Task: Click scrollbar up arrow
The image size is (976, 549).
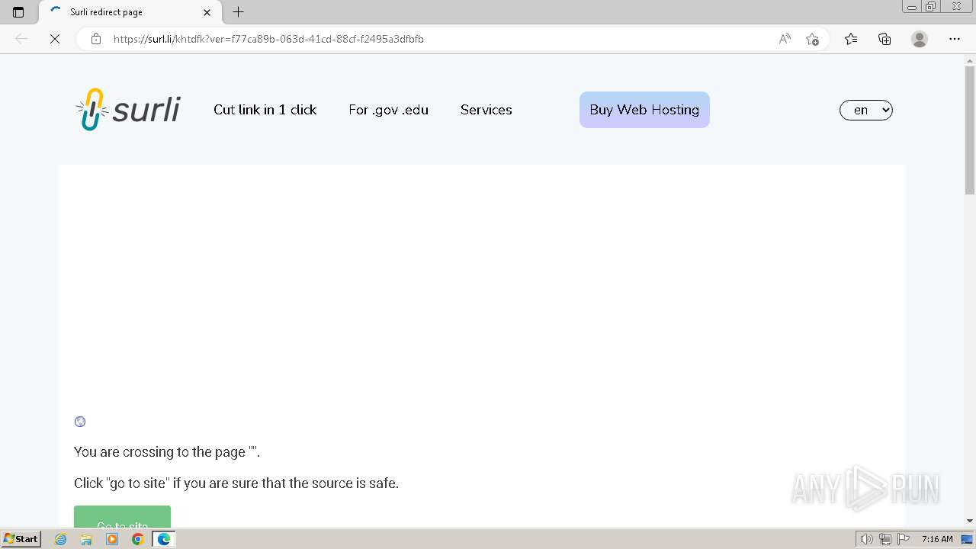Action: (970, 60)
